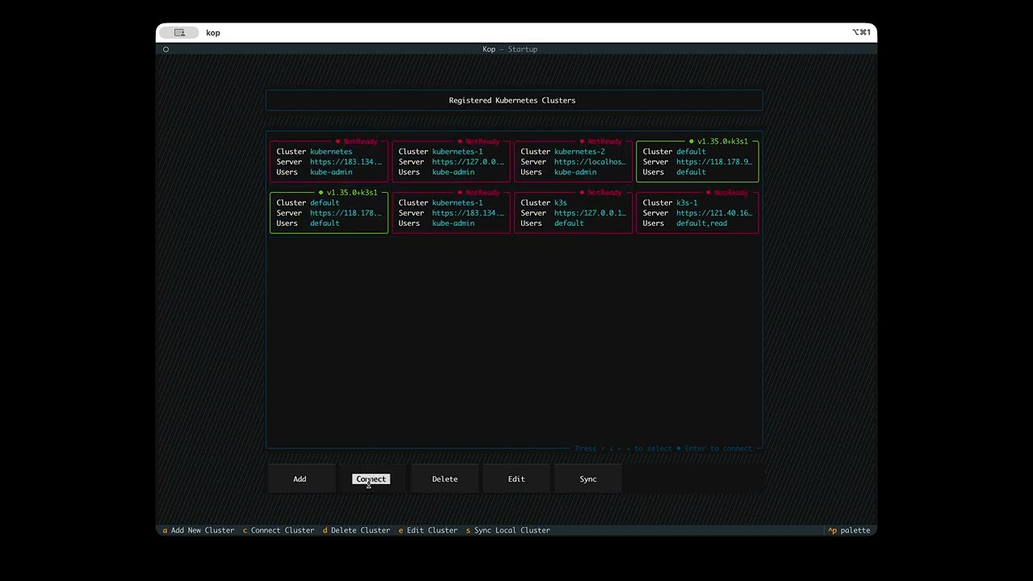This screenshot has width=1033, height=581.
Task: Open the command palette from the footer
Action: [849, 530]
